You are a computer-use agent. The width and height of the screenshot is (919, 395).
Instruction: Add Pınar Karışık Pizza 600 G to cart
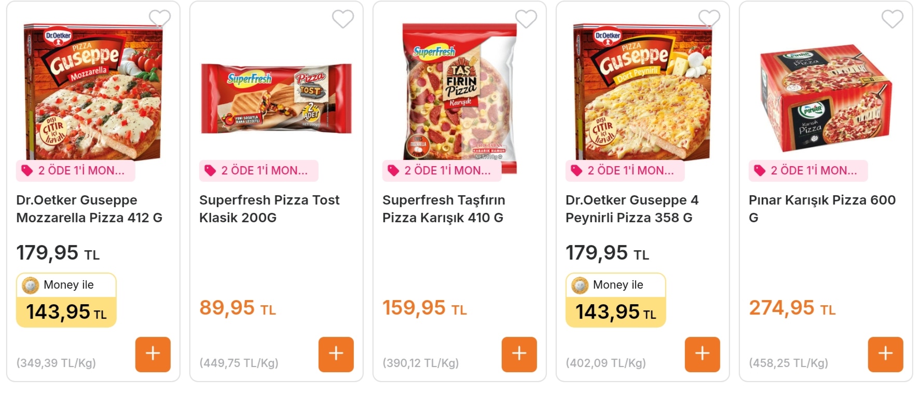pyautogui.click(x=885, y=354)
